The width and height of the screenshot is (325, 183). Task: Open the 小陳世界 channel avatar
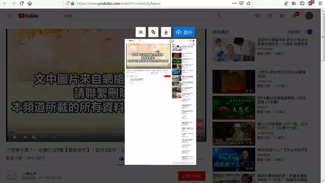(12, 176)
